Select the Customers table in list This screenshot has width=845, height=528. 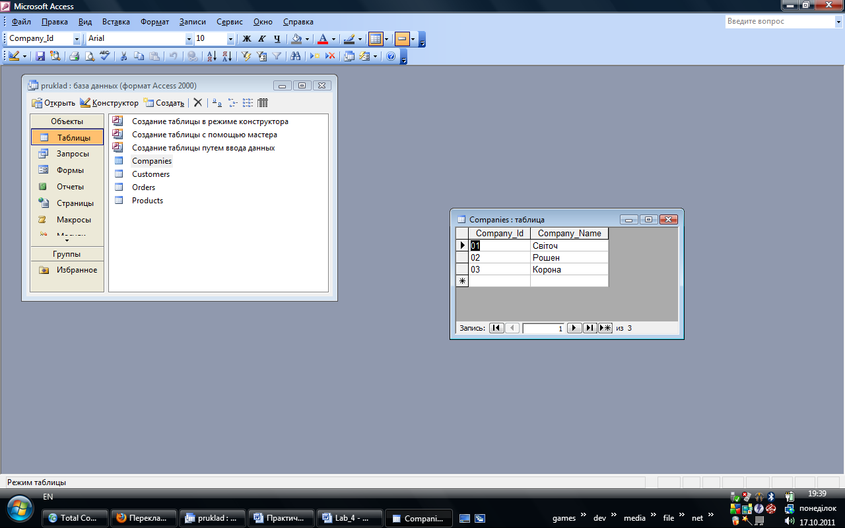click(151, 174)
